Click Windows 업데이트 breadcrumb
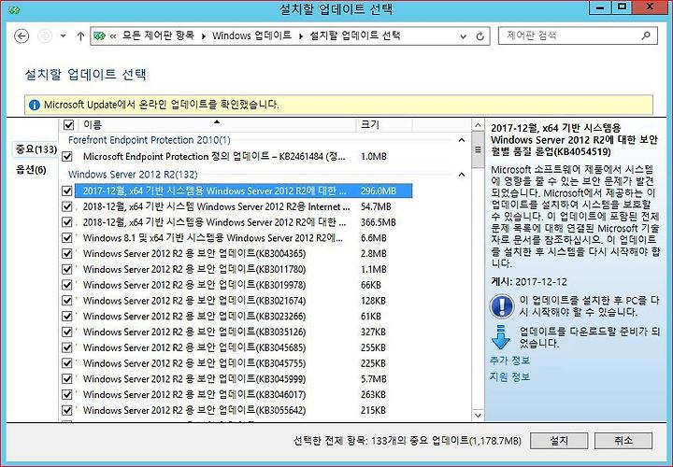The image size is (673, 467). pyautogui.click(x=251, y=35)
